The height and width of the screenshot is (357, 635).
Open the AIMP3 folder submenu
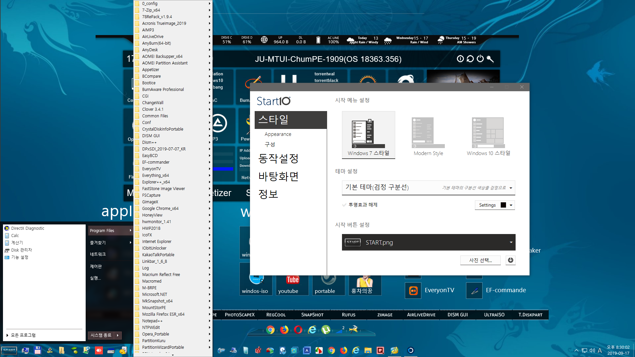pyautogui.click(x=173, y=30)
